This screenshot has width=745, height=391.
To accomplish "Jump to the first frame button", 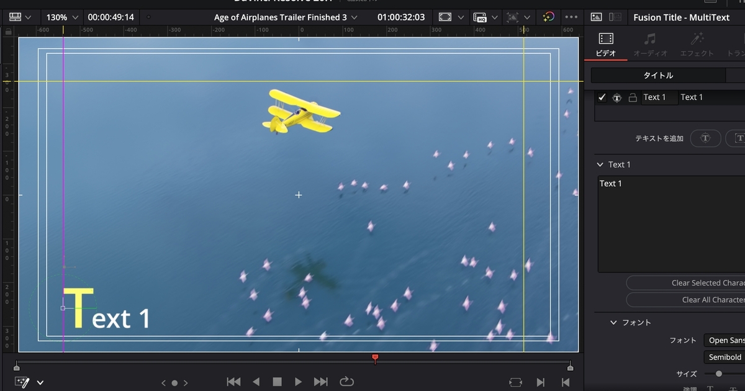I will pyautogui.click(x=233, y=382).
